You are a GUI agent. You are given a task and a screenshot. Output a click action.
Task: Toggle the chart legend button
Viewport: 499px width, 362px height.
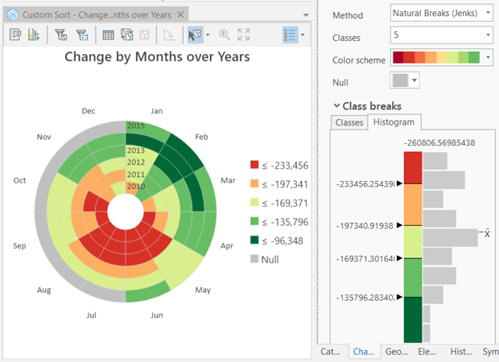coord(291,35)
